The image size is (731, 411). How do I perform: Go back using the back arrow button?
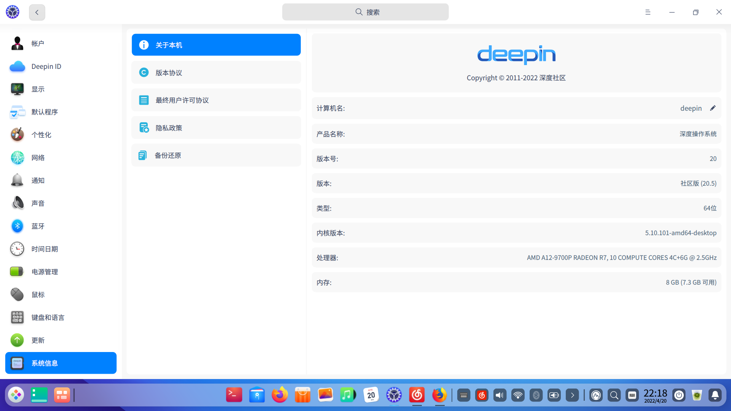pyautogui.click(x=37, y=12)
